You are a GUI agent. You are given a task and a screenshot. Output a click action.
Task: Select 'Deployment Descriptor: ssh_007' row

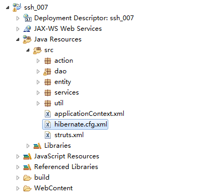tap(84, 18)
